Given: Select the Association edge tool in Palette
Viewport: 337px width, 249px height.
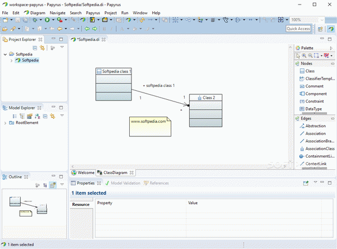Looking at the screenshot, I should [x=313, y=133].
